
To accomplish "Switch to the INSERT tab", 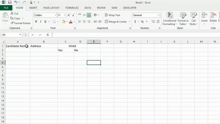I will [33, 8].
